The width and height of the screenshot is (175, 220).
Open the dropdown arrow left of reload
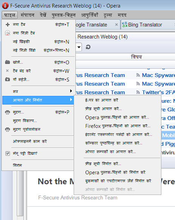(79, 47)
